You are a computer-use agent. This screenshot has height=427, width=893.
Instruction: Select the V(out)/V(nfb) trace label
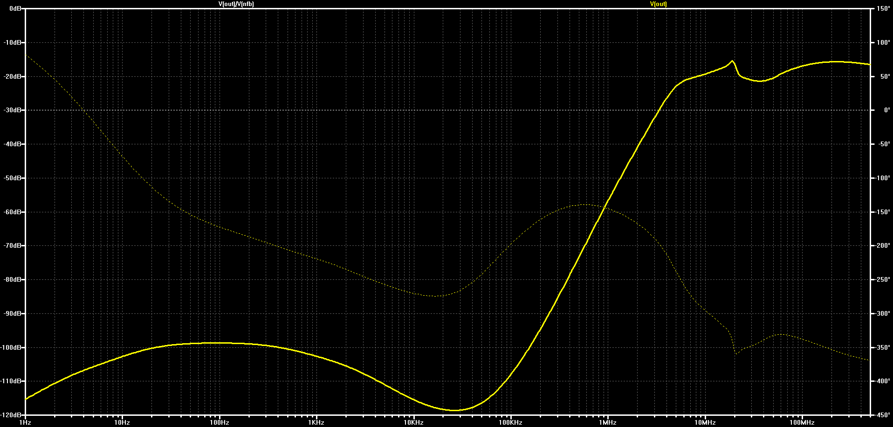click(x=236, y=4)
